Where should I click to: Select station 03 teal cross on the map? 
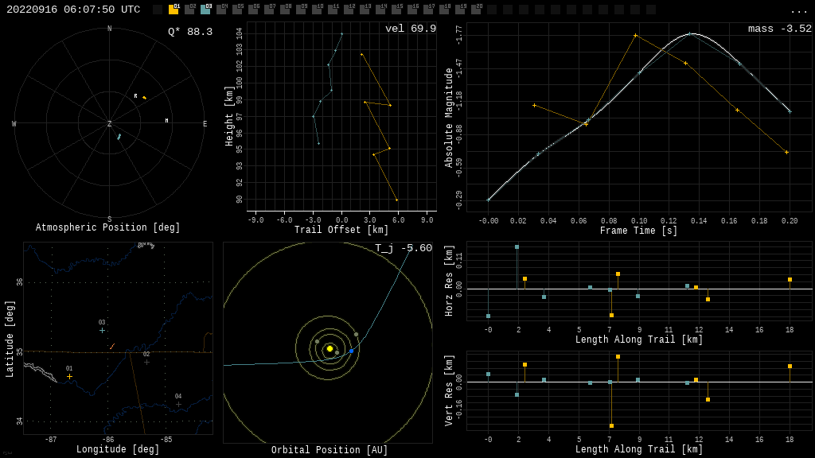(x=102, y=330)
